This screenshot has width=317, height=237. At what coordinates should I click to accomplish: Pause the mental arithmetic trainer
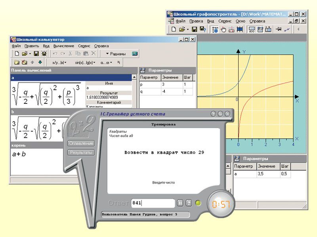pos(180,203)
